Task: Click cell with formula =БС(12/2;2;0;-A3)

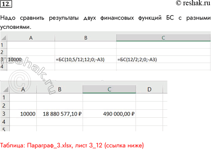Action: (163, 60)
